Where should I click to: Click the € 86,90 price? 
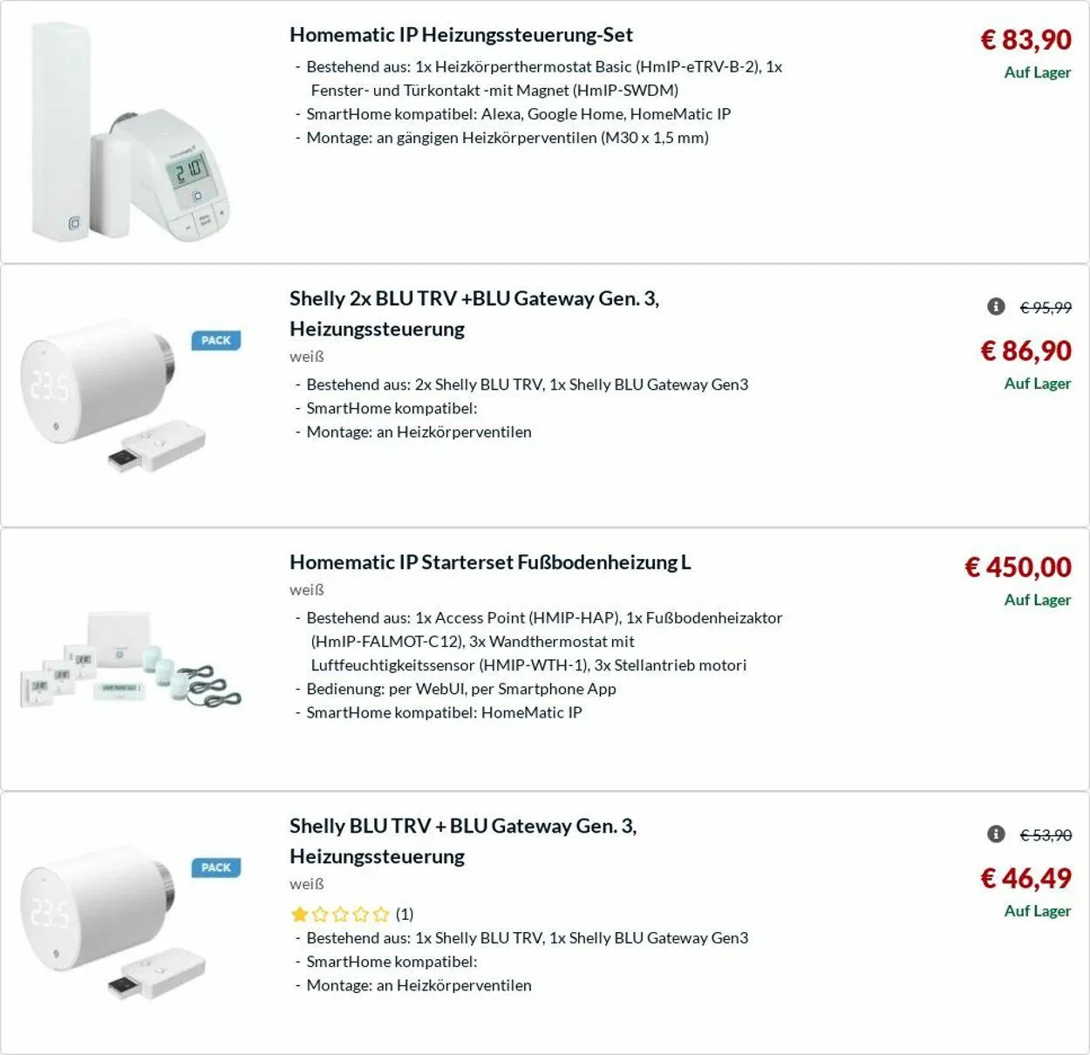coord(1025,351)
